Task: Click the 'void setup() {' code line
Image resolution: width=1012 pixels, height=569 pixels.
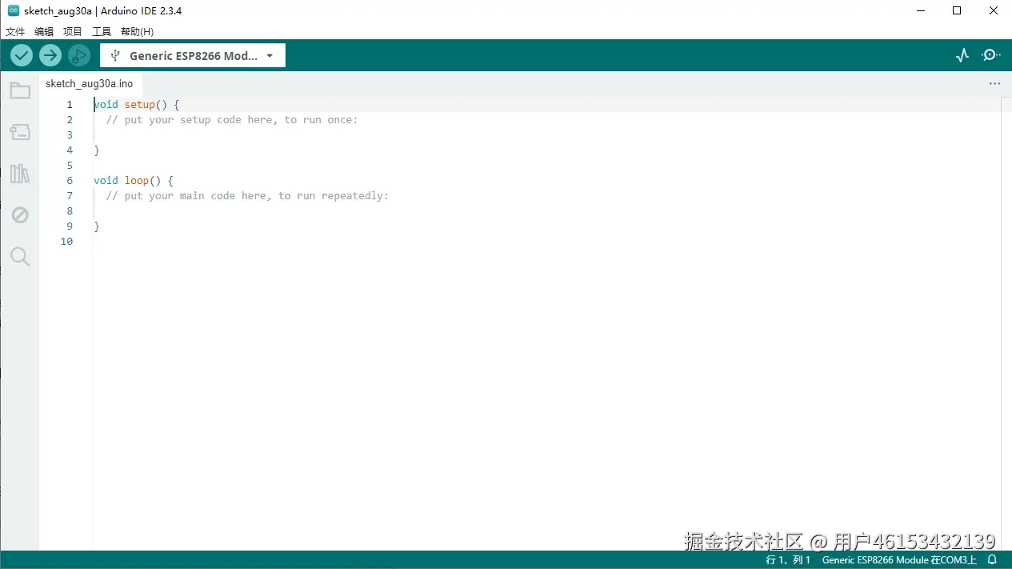Action: pos(137,105)
